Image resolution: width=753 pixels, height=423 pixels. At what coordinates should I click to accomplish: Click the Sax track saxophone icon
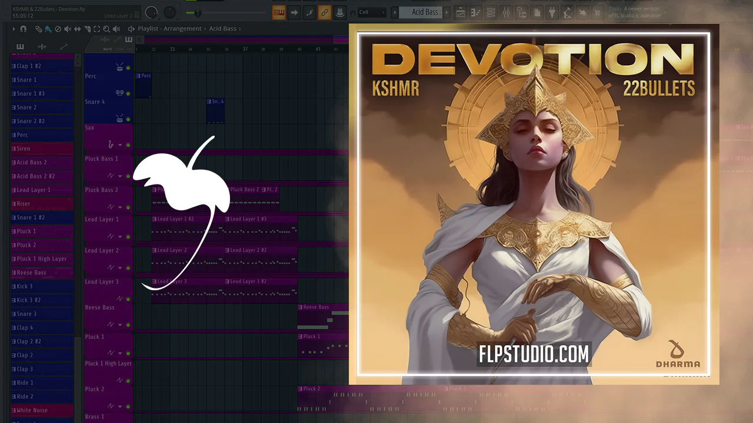point(111,145)
